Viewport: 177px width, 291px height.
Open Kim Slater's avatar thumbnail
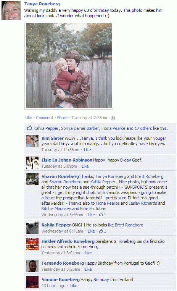point(32,141)
